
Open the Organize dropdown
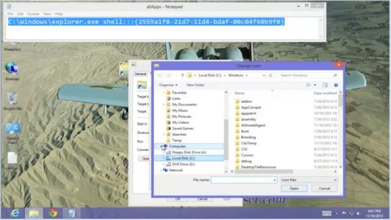[x=169, y=85]
